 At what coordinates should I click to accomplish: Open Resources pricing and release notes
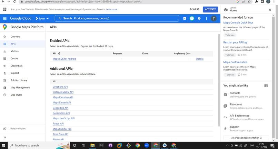click(246, 106)
